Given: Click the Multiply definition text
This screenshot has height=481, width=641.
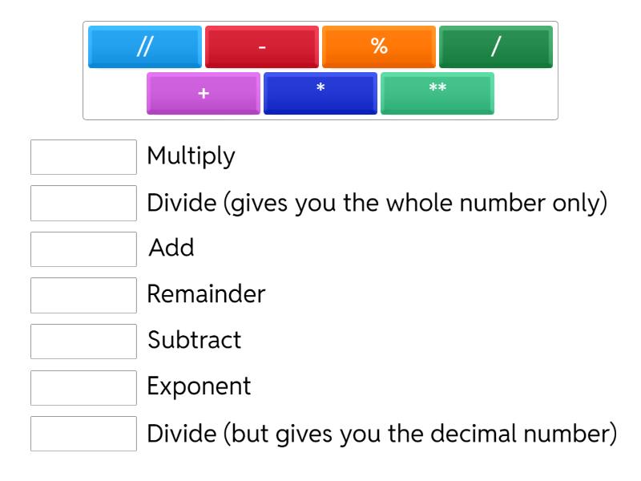Looking at the screenshot, I should pyautogui.click(x=191, y=156).
